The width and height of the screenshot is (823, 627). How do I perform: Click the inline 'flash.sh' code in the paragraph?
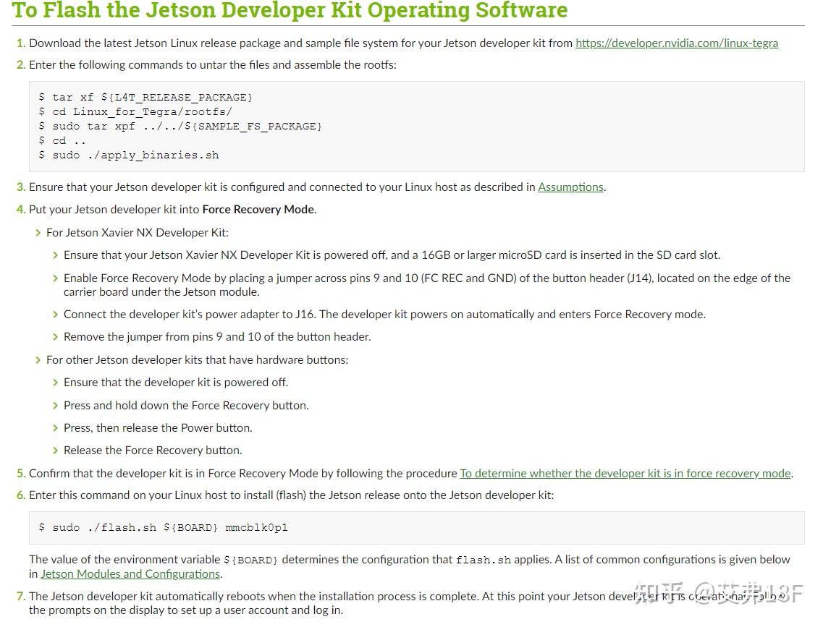pyautogui.click(x=484, y=560)
